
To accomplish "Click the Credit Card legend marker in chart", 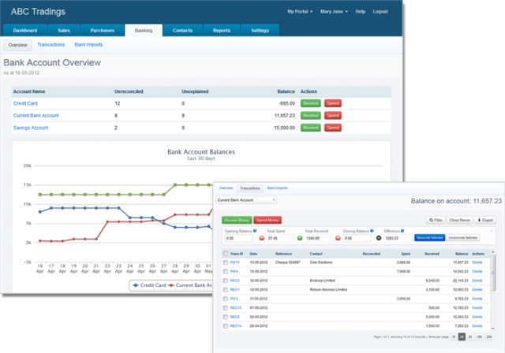I will click(x=136, y=285).
